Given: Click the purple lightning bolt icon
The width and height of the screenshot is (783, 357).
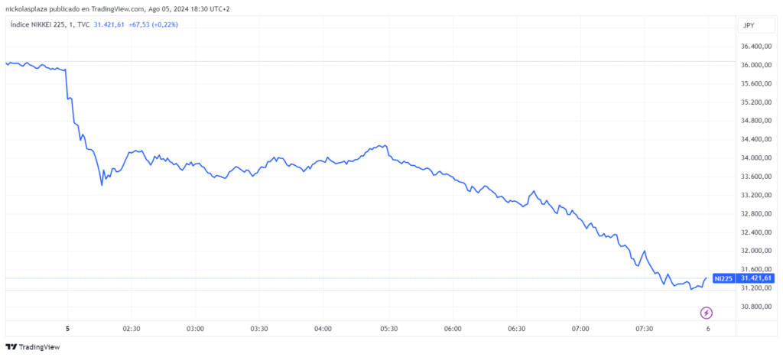Looking at the screenshot, I should click(707, 313).
